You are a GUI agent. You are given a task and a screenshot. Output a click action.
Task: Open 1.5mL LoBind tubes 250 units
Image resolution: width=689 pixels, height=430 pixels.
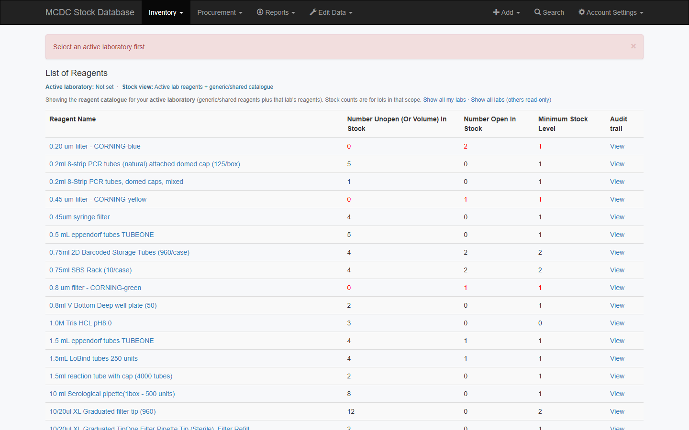pyautogui.click(x=93, y=358)
